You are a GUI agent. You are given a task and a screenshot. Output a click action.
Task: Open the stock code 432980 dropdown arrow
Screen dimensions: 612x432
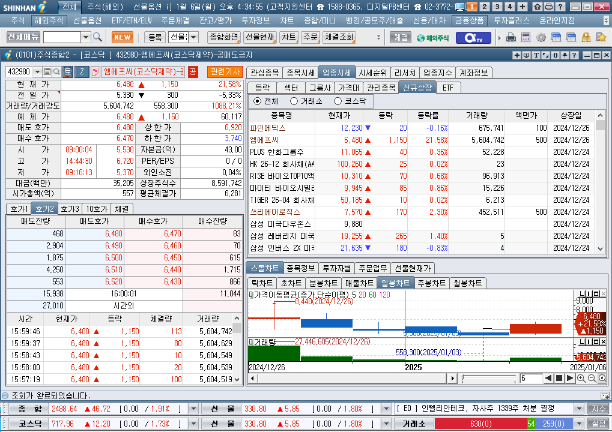[37, 72]
